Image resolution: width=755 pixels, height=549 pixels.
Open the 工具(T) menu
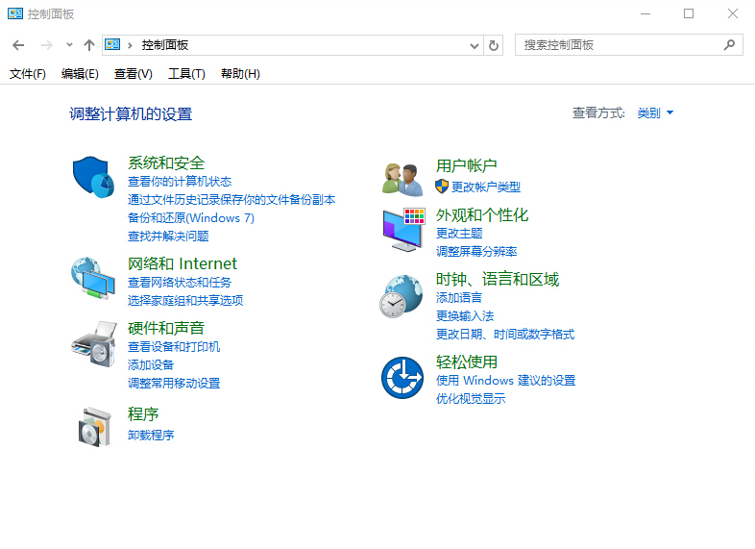click(x=186, y=74)
